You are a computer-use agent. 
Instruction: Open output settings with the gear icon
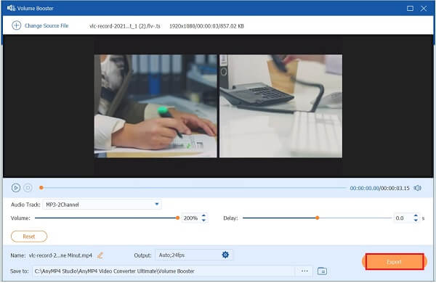tap(225, 255)
